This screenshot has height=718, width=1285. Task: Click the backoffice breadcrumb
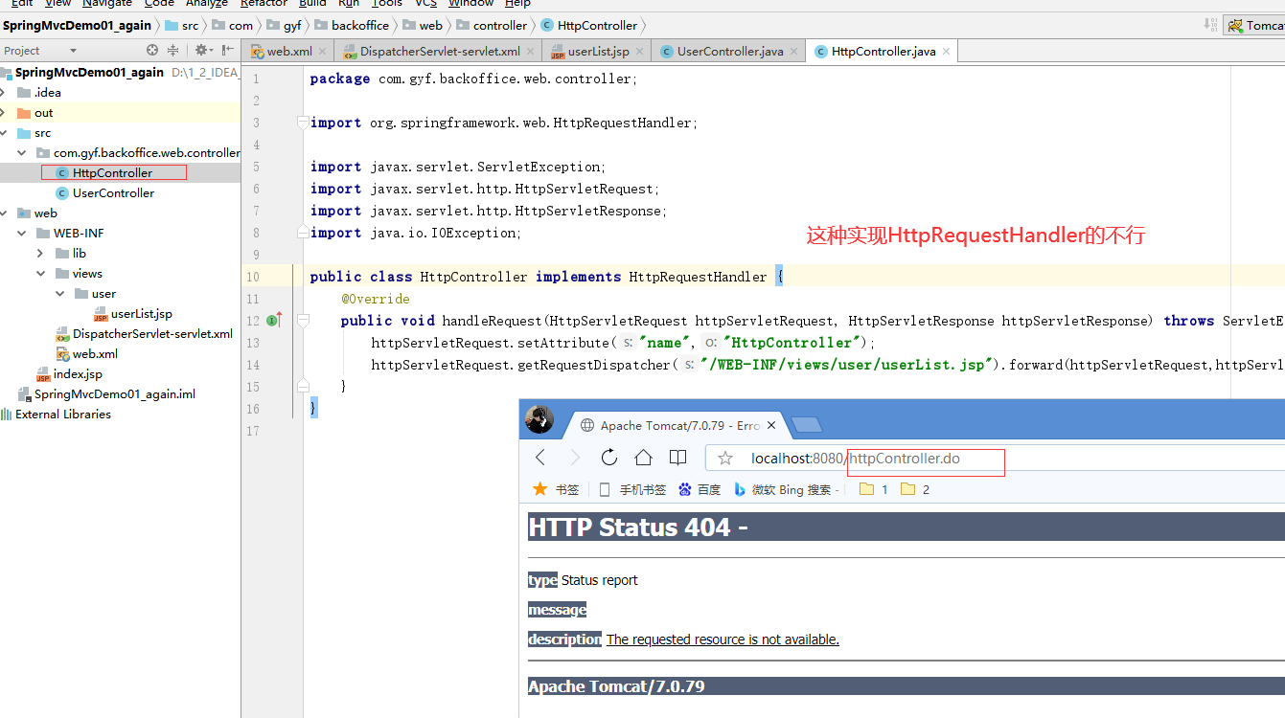352,26
